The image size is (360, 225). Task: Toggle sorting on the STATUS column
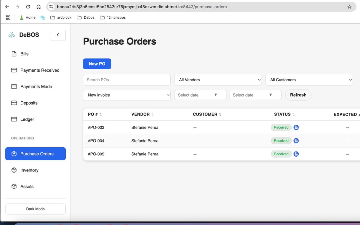pos(292,114)
